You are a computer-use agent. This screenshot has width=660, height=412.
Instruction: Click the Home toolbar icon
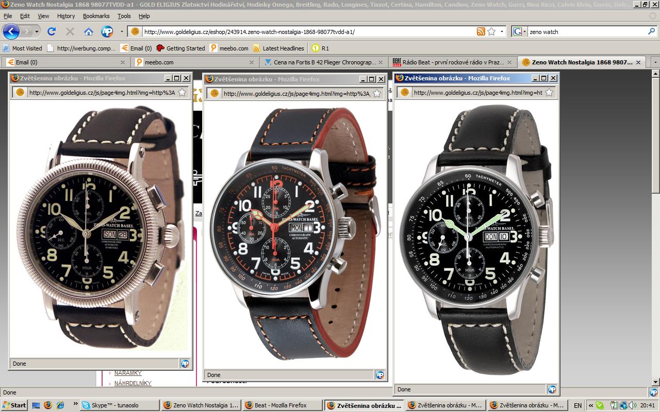click(x=89, y=31)
